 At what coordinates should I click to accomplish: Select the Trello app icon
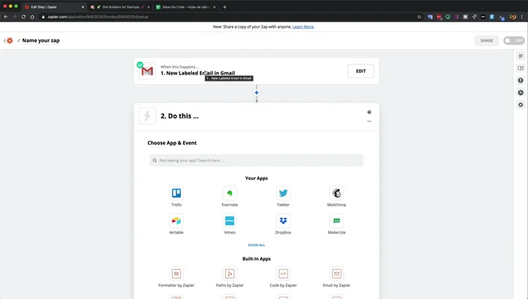(x=176, y=193)
